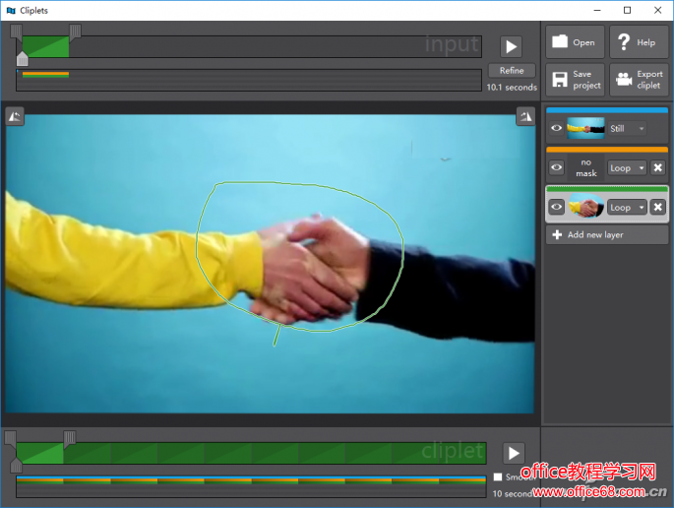
Task: Delete the orange no-mask layer
Action: click(657, 168)
